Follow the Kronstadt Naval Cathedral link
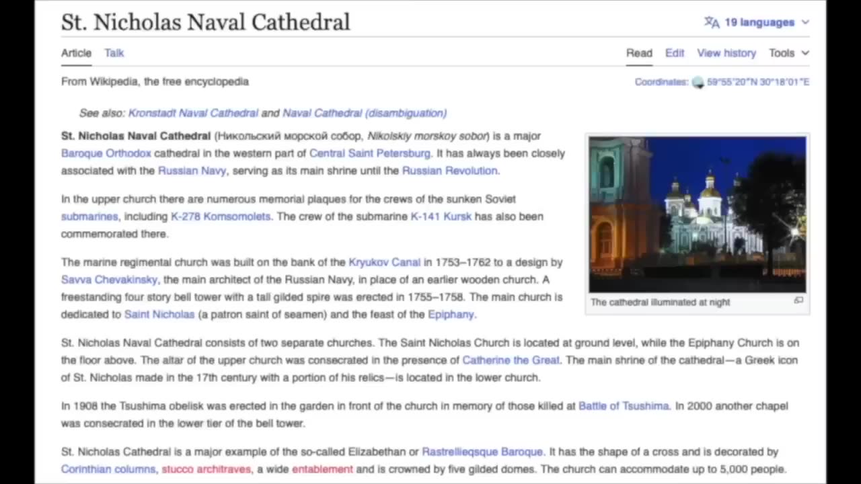861x484 pixels. pos(193,113)
